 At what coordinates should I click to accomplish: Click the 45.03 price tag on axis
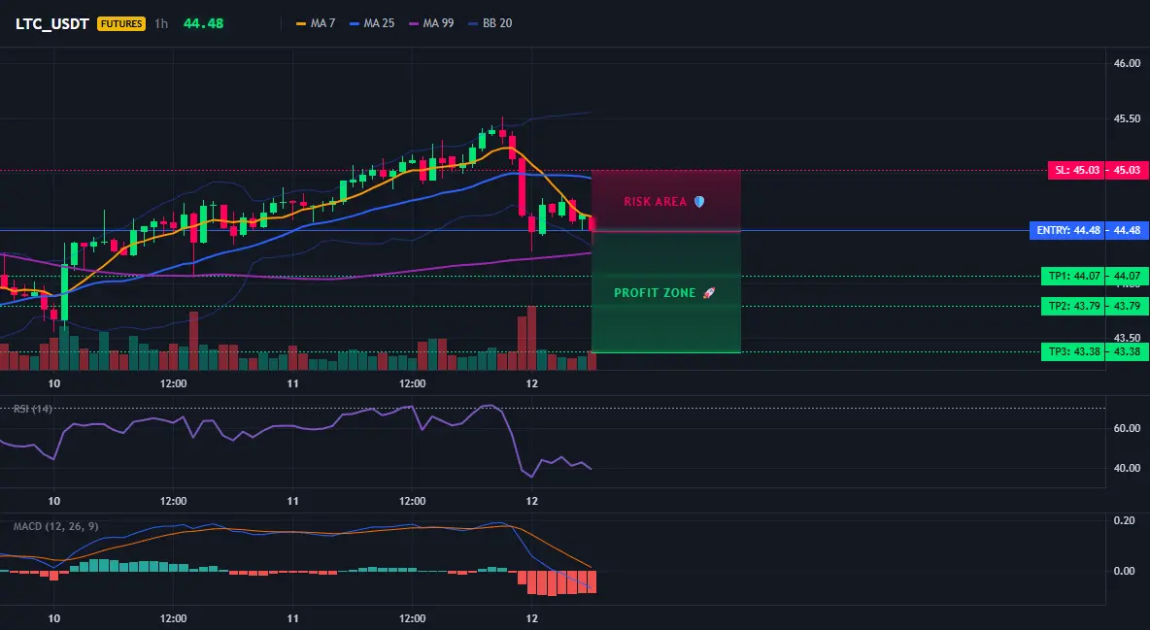1128,170
